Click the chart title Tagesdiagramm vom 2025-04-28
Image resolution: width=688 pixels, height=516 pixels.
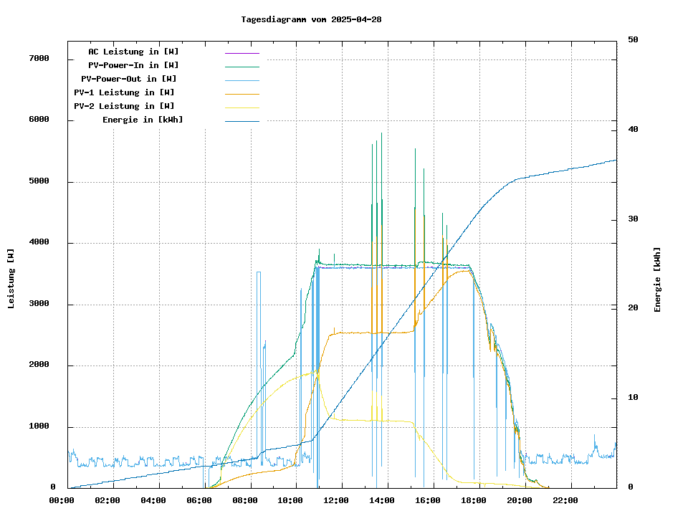(x=311, y=19)
